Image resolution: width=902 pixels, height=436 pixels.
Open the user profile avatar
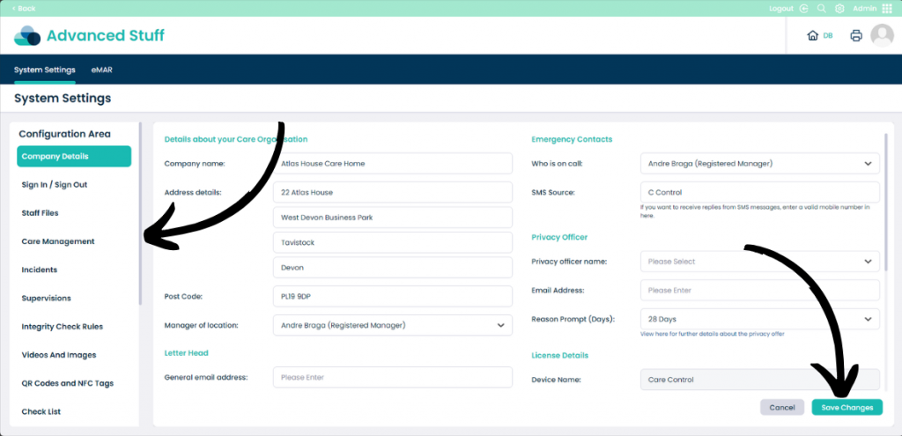(882, 35)
